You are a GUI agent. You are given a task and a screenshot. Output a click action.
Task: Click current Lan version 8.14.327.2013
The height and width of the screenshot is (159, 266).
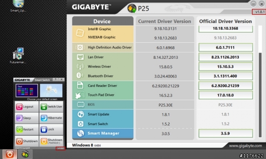coord(165,58)
